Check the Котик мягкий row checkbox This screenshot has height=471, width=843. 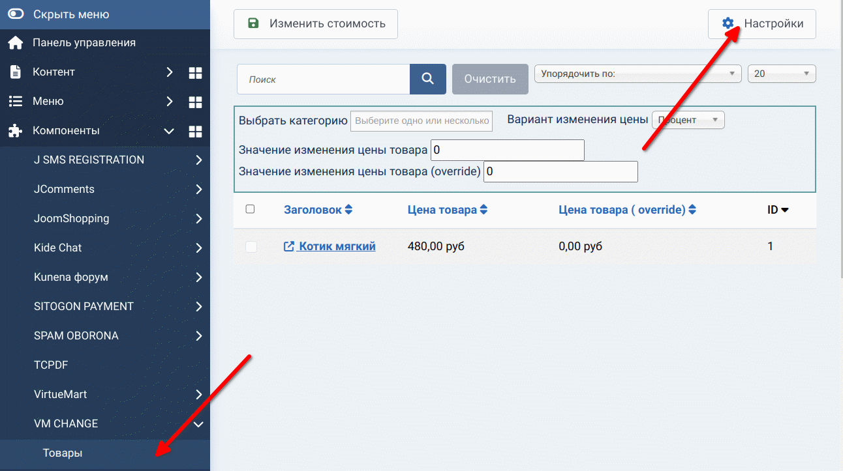[x=251, y=247]
